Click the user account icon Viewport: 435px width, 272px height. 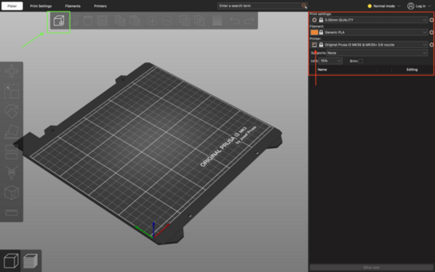(x=411, y=6)
